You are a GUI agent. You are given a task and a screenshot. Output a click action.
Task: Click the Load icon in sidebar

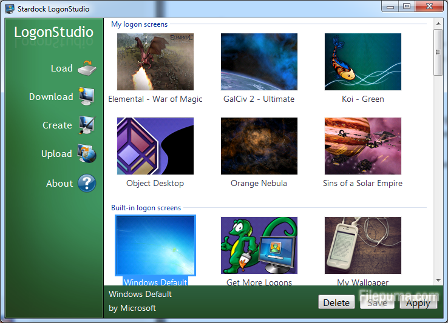[x=87, y=68]
